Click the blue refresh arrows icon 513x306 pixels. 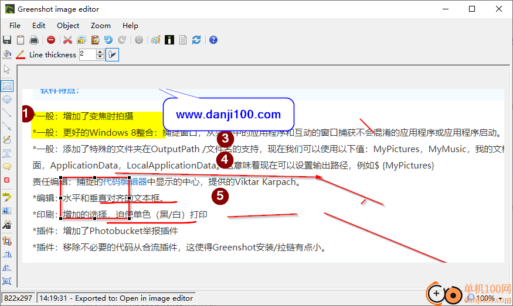[196, 40]
